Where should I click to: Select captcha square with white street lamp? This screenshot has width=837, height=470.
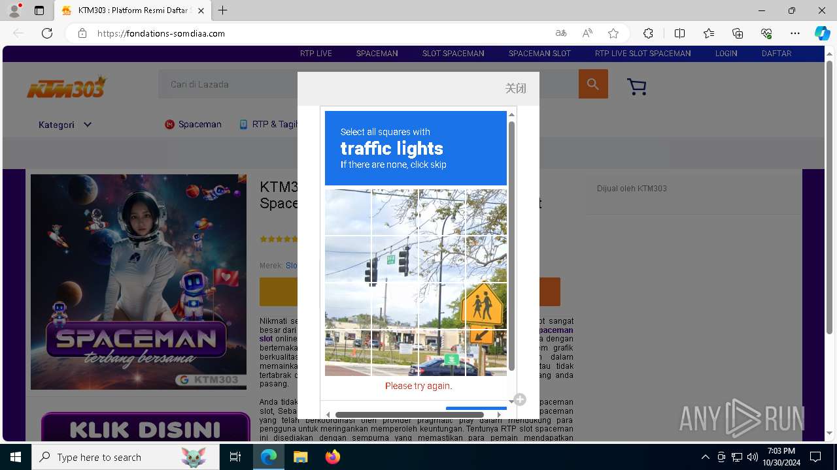442,212
